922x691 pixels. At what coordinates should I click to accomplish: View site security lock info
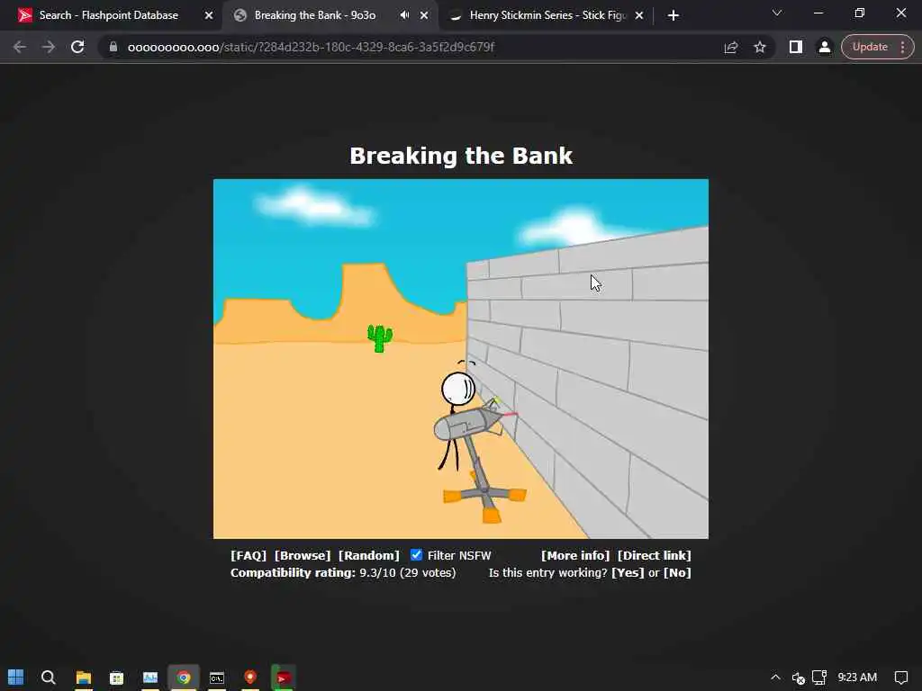tap(113, 47)
